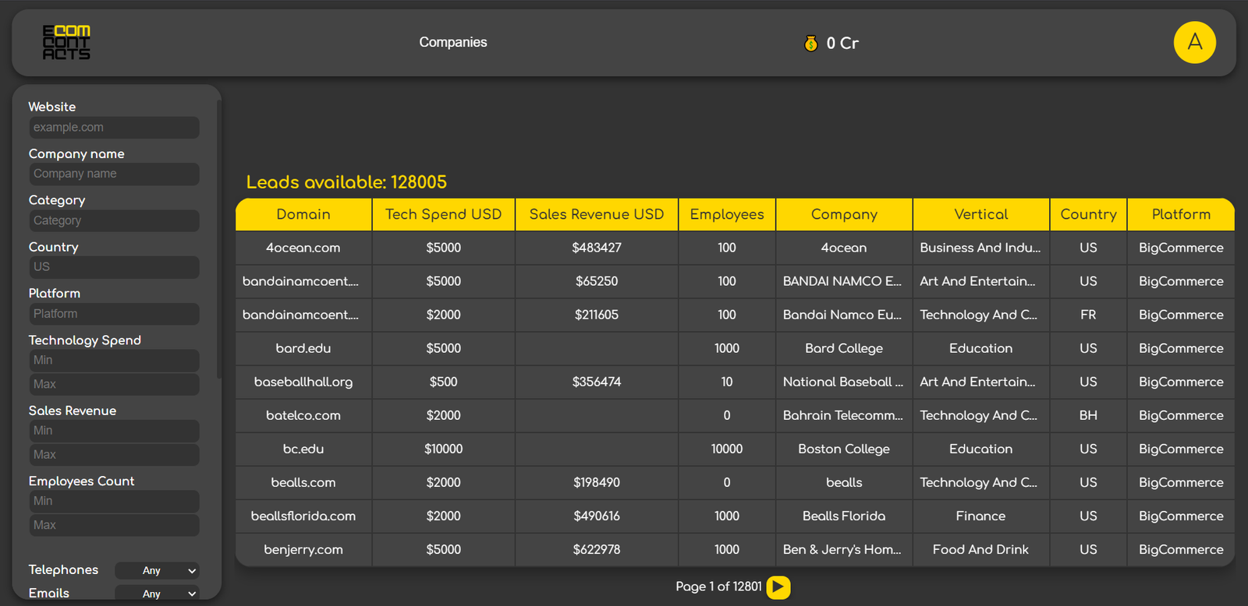Go to next page with arrow button
The width and height of the screenshot is (1248, 606).
point(778,587)
